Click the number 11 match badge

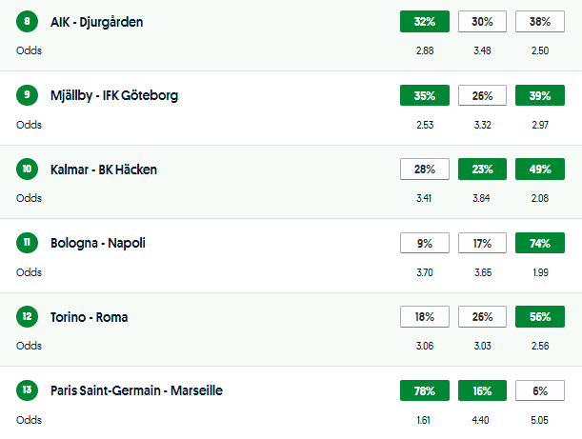27,243
